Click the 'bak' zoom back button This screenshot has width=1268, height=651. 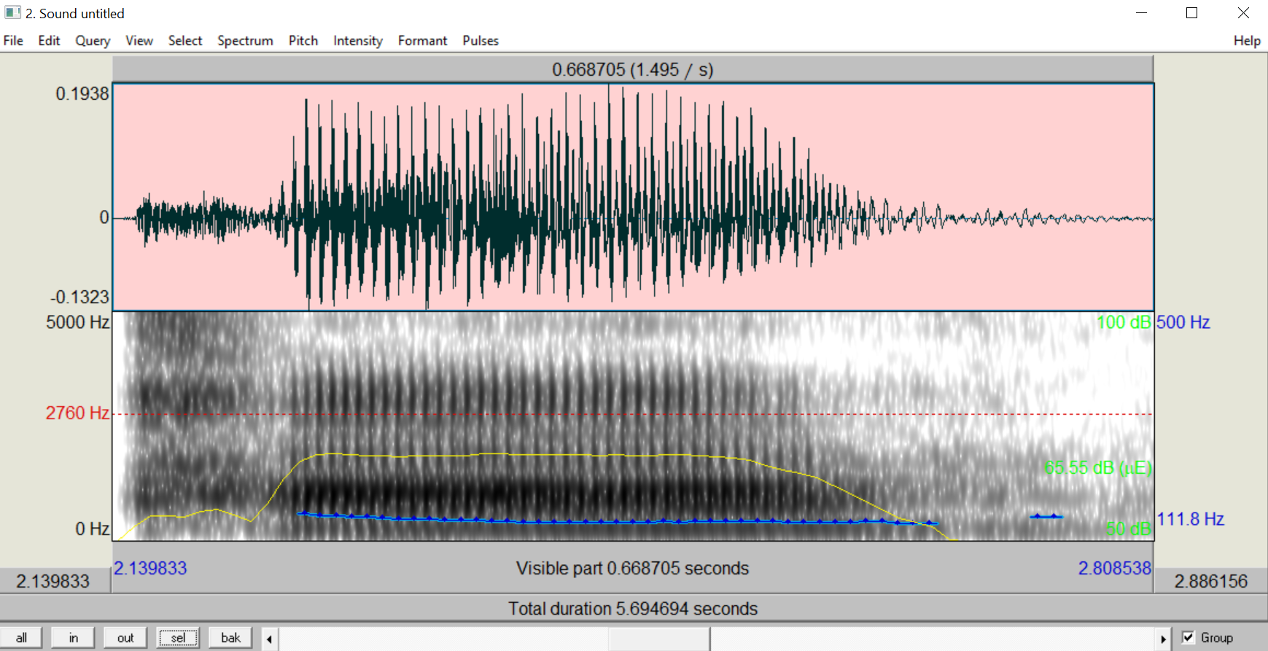click(230, 638)
